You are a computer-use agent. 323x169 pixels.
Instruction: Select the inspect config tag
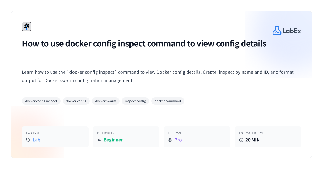[135, 101]
